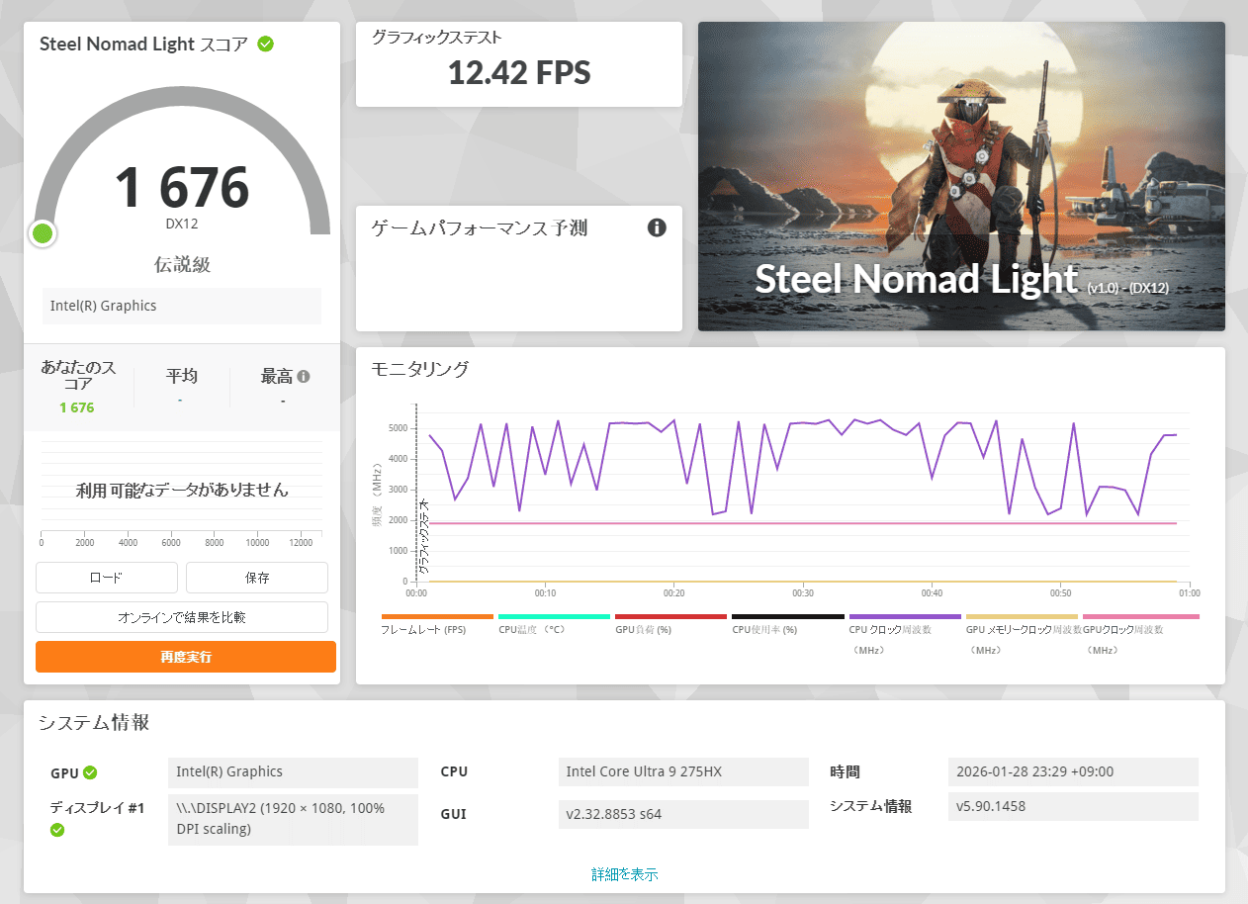Click info icon next to 最高 label
Image resolution: width=1248 pixels, height=904 pixels.
click(304, 377)
